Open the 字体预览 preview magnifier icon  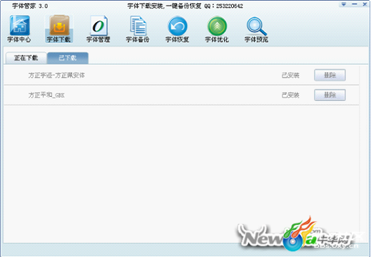point(256,29)
